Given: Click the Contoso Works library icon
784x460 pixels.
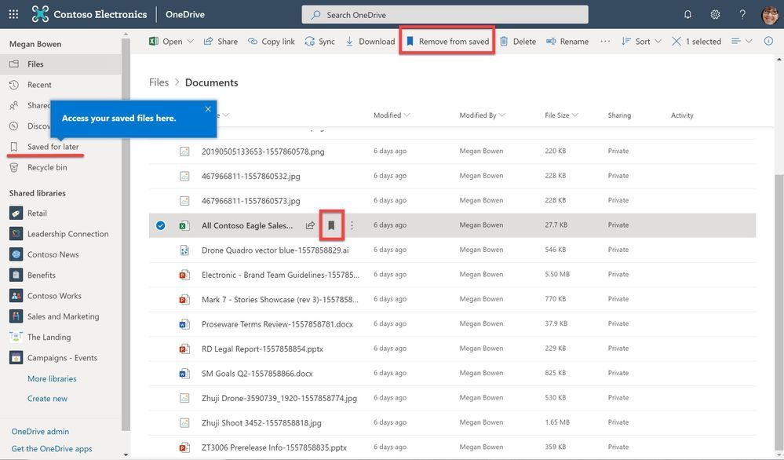Looking at the screenshot, I should point(16,295).
